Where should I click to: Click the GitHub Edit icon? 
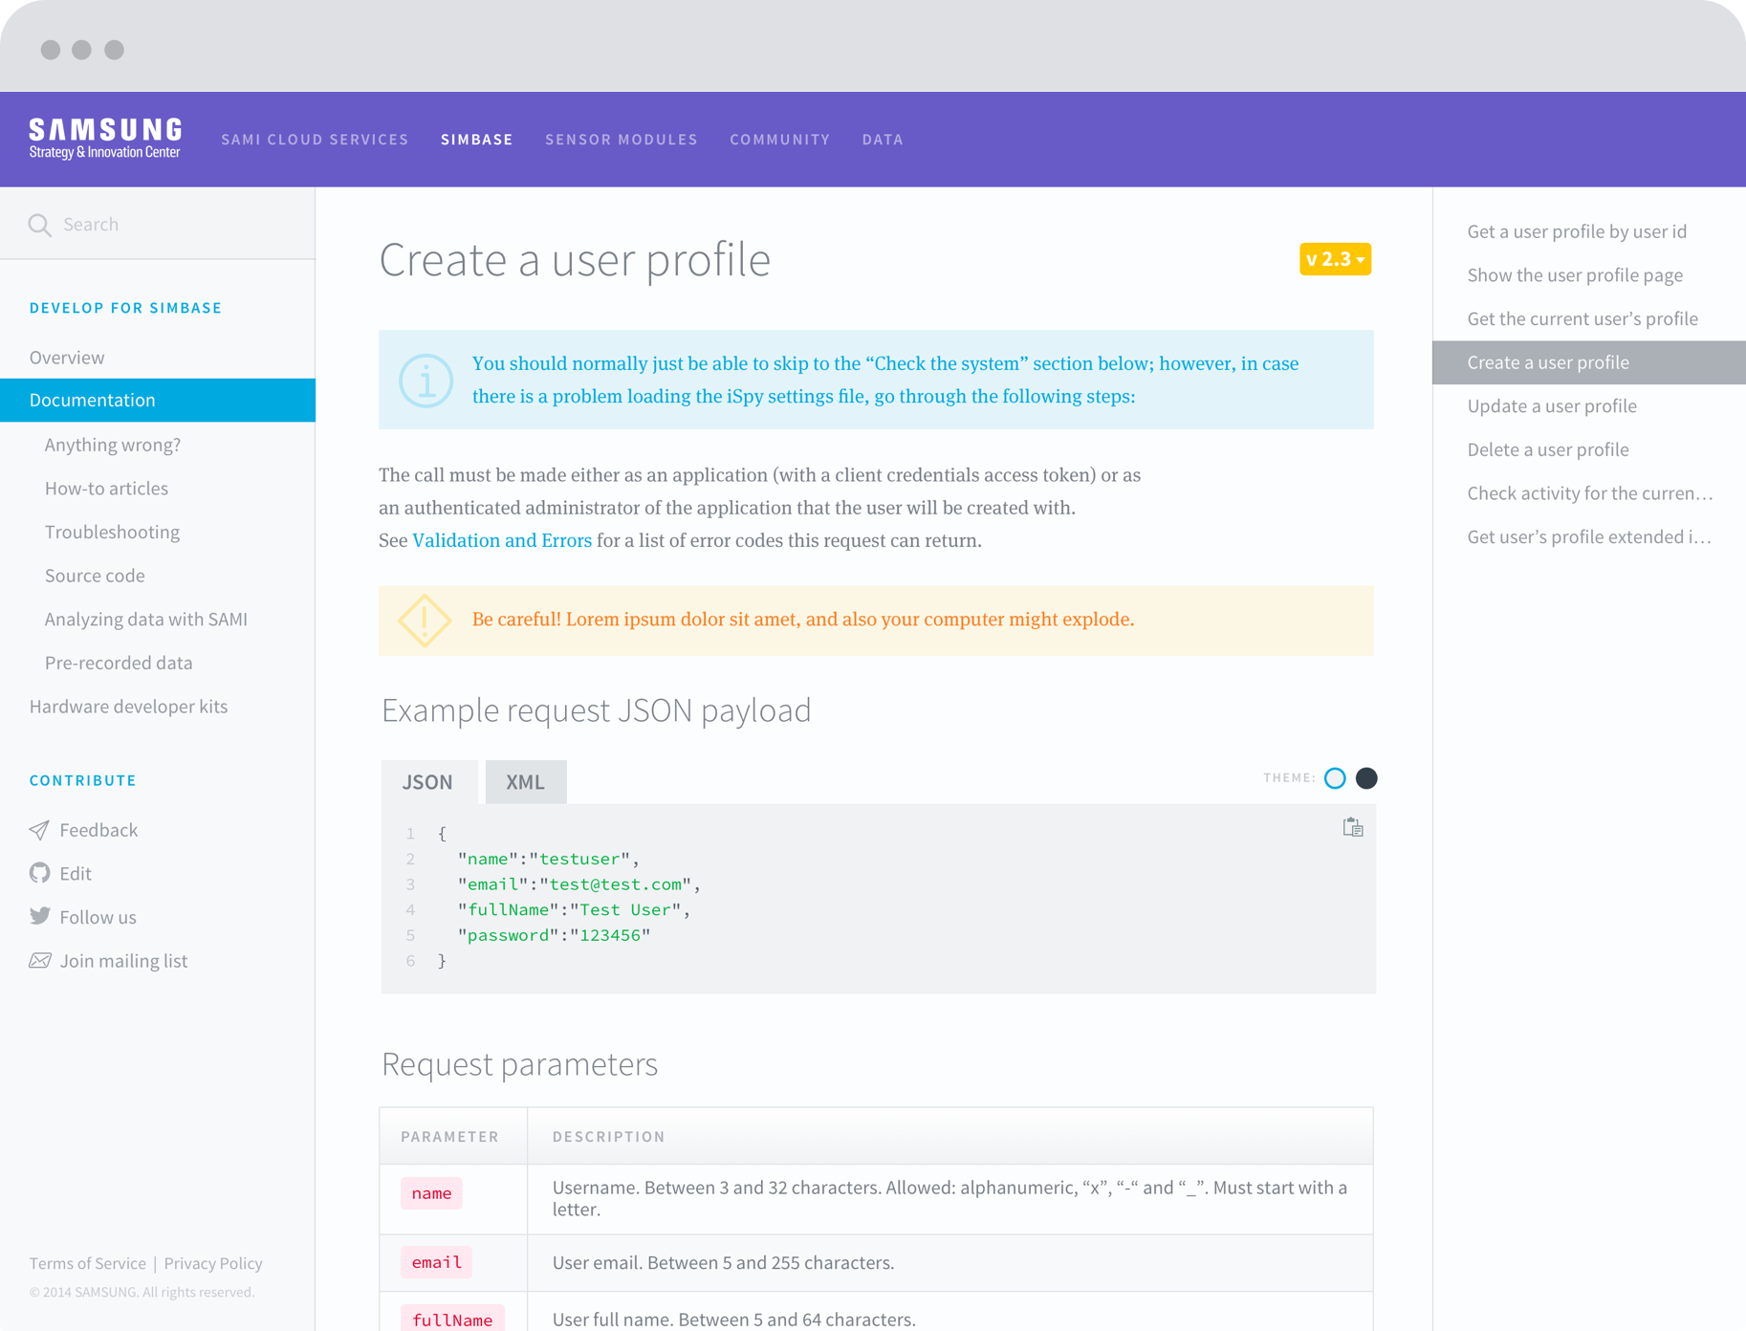(x=39, y=873)
